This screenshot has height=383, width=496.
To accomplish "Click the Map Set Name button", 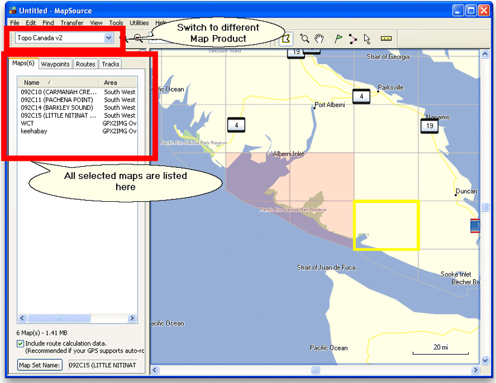I will 39,365.
